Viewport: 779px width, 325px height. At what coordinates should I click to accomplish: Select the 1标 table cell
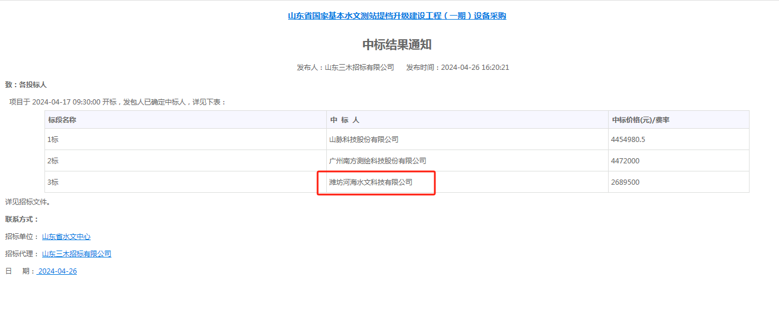(x=53, y=140)
